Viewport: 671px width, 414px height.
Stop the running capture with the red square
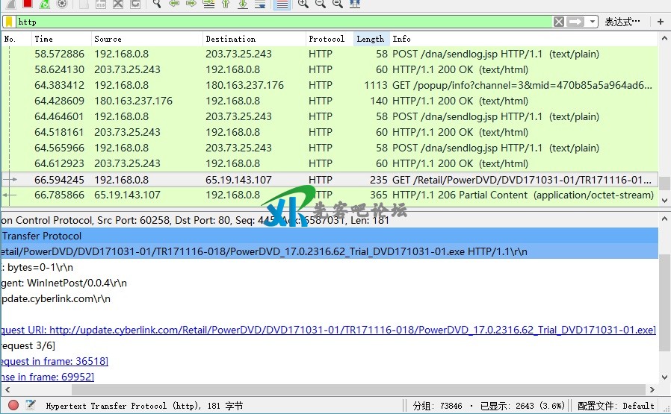click(x=28, y=4)
